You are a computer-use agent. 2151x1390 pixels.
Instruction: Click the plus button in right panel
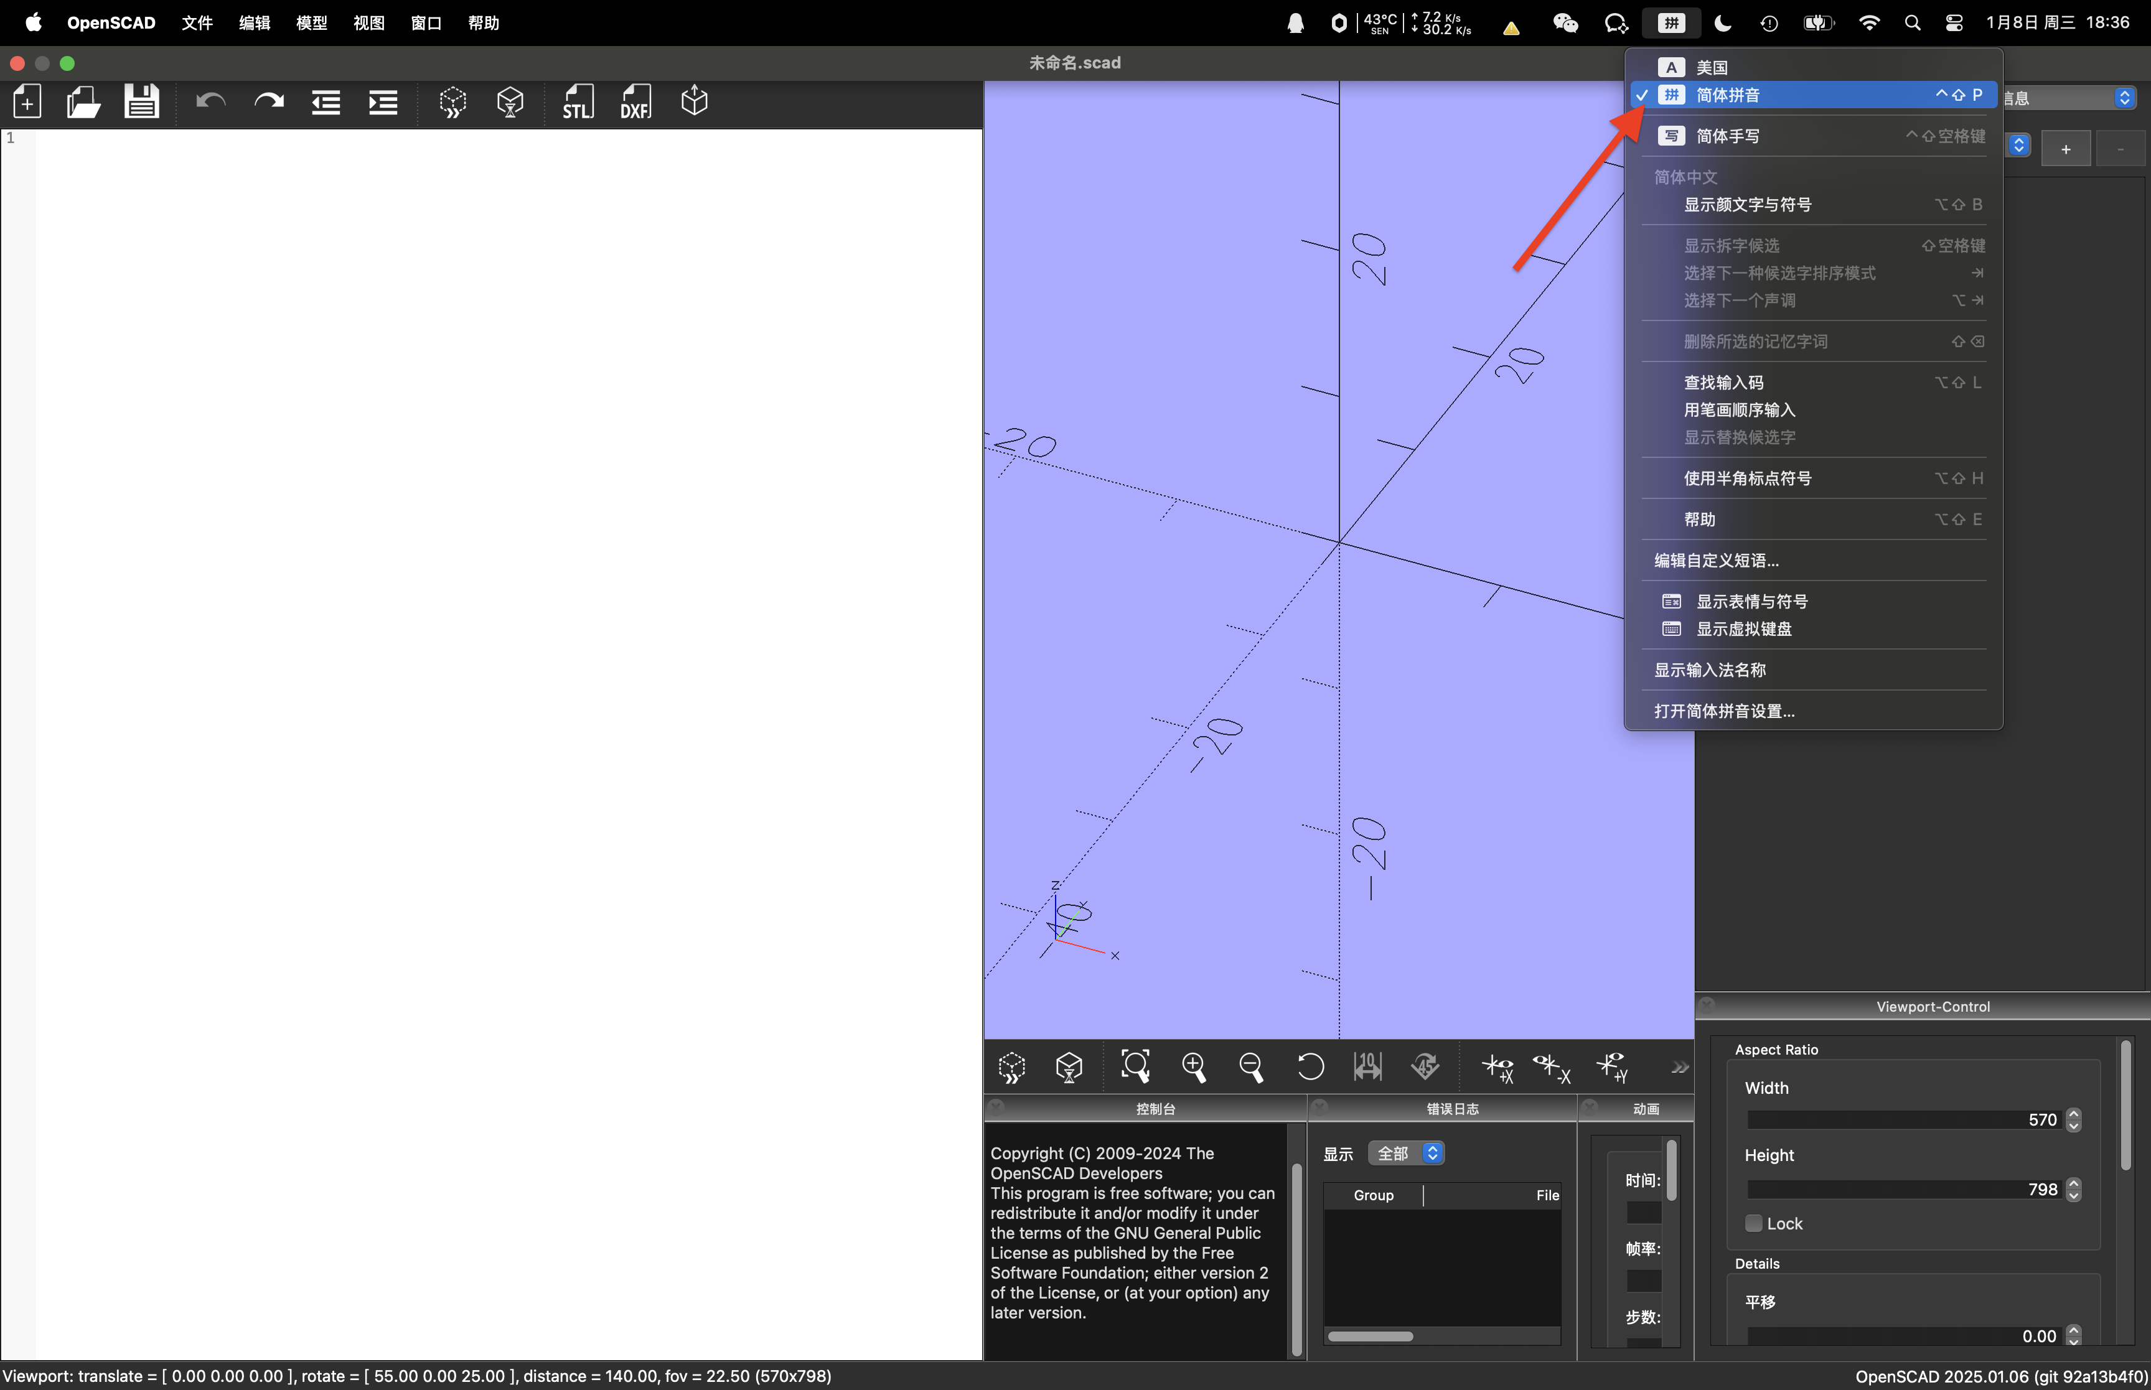(2065, 150)
